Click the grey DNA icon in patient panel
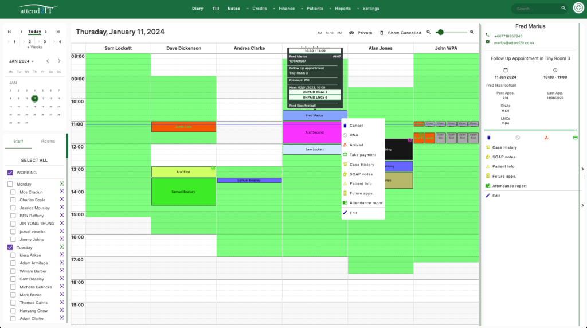This screenshot has width=587, height=328. click(x=518, y=138)
